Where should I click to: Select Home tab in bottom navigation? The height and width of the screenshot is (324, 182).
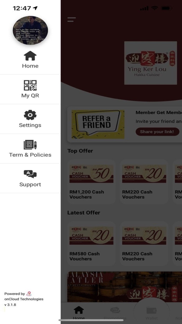(x=79, y=313)
